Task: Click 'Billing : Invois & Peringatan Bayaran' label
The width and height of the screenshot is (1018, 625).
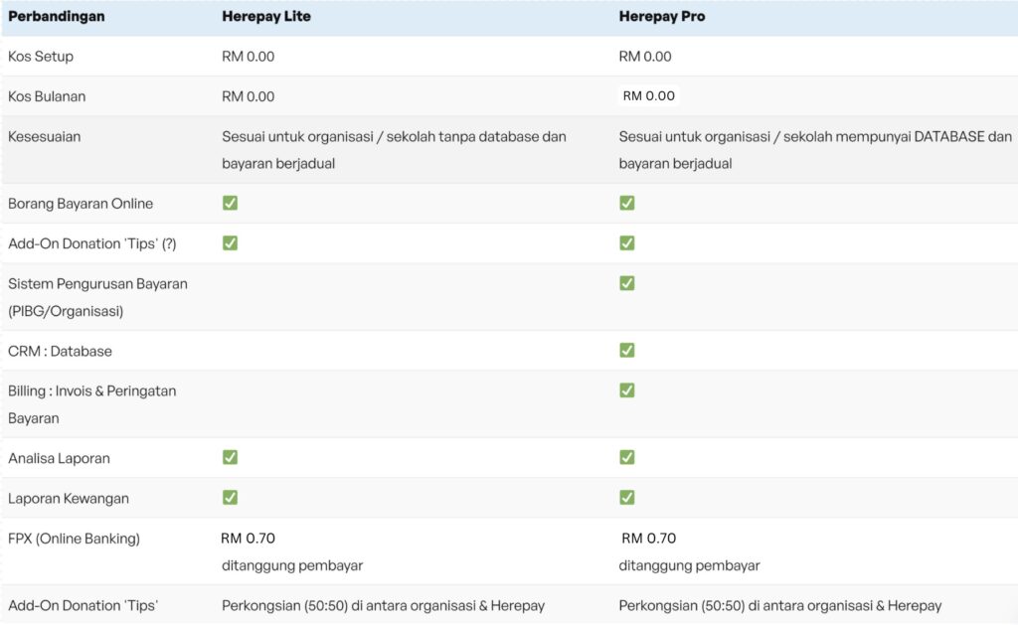Action: click(x=92, y=404)
